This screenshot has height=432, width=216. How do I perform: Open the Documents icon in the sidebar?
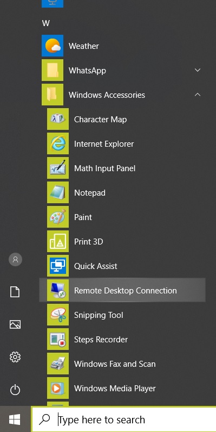coord(15,292)
